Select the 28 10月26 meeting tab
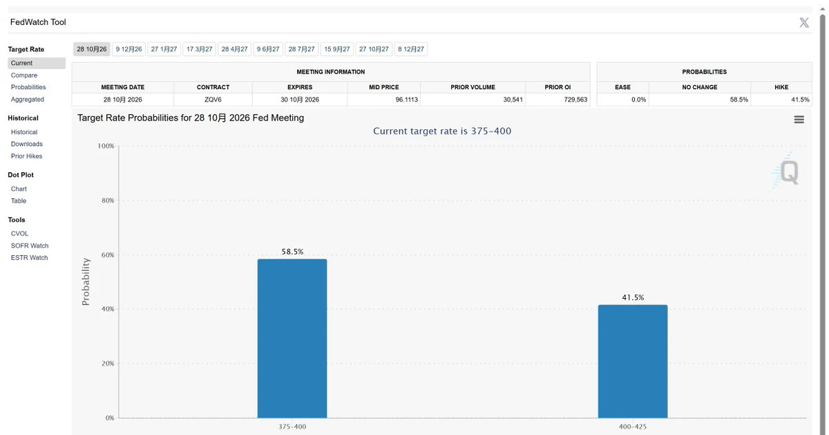Screen dimensions: 829x435 pos(92,49)
